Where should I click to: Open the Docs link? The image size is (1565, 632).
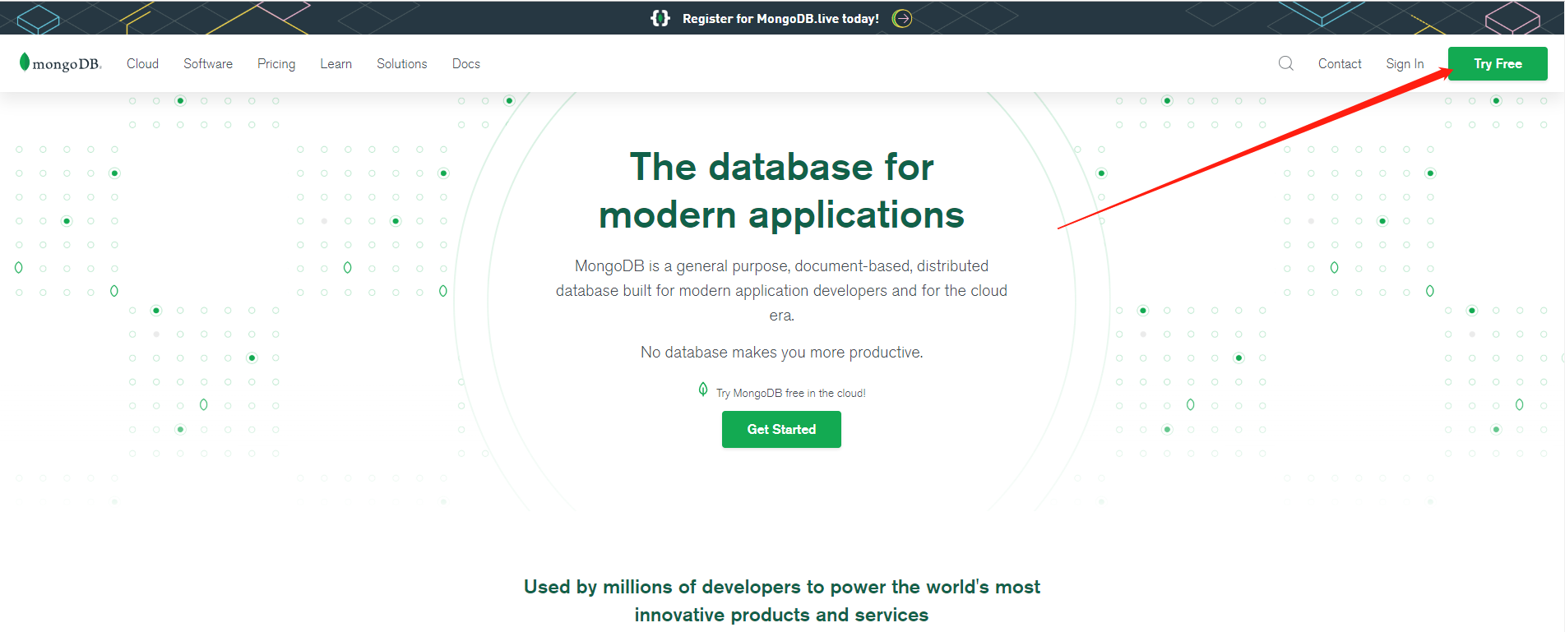pos(466,63)
